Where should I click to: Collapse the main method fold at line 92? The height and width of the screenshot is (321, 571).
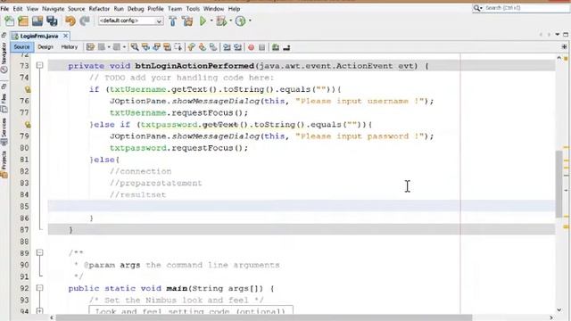(x=39, y=288)
